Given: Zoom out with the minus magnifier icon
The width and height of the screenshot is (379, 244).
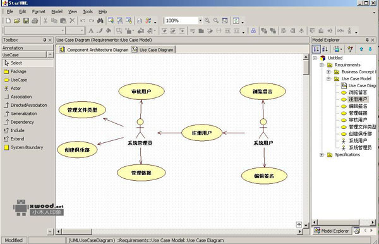Looking at the screenshot, I should click(x=216, y=21).
